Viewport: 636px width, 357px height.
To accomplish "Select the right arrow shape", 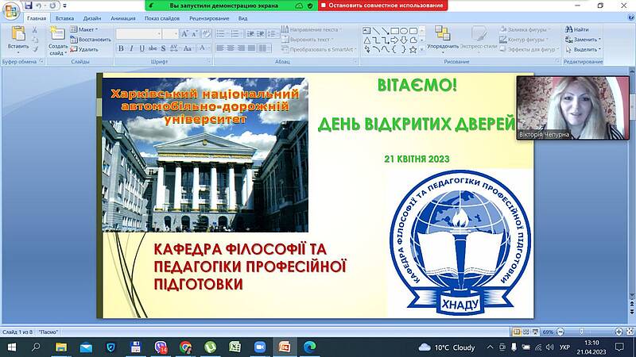I will (394, 40).
